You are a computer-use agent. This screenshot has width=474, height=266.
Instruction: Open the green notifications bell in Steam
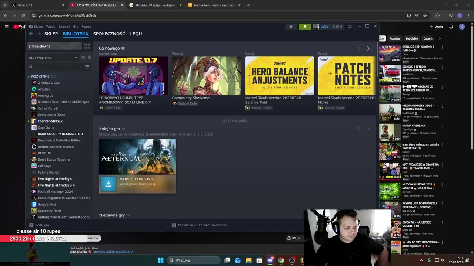[x=304, y=27]
